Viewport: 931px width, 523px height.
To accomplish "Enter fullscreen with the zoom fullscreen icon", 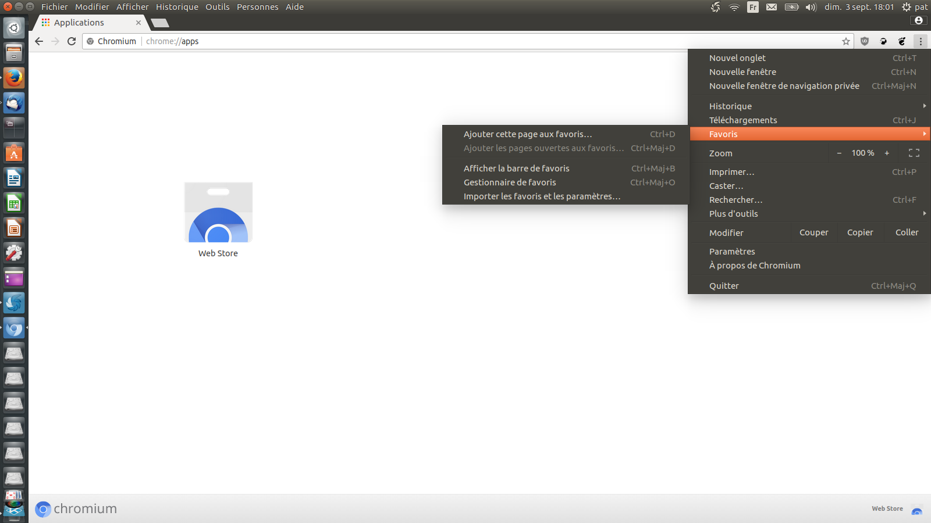I will click(x=914, y=153).
